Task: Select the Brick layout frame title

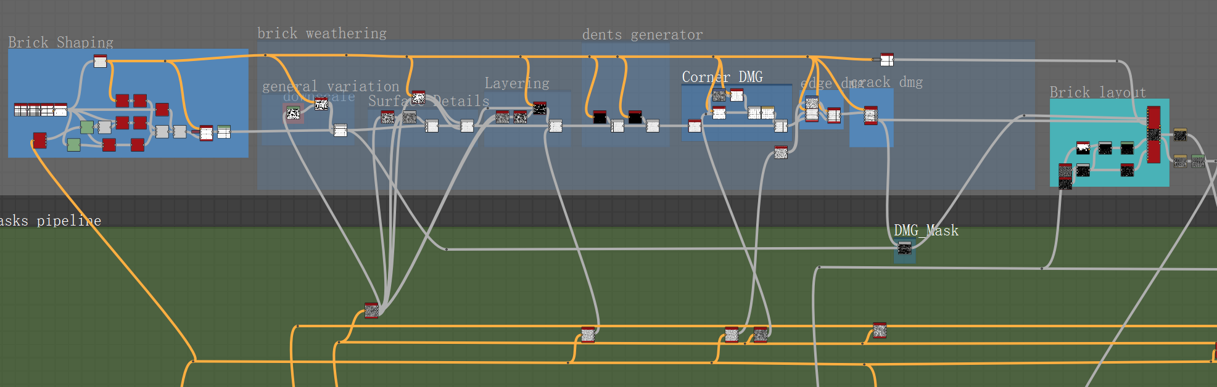Action: tap(1098, 92)
